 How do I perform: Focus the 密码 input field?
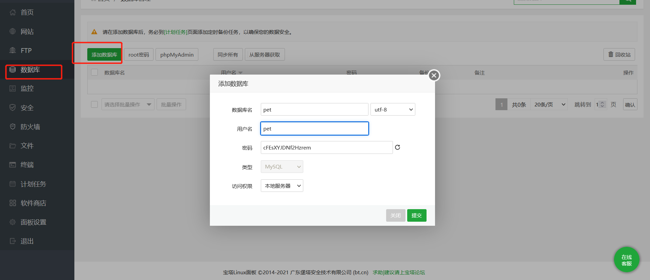[327, 147]
